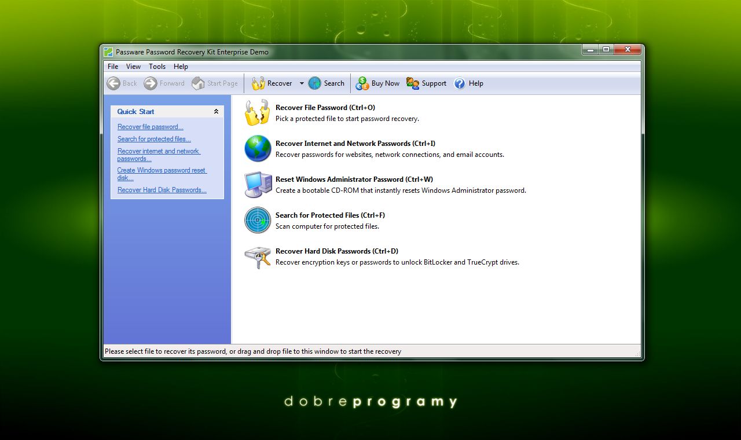The image size is (741, 440).
Task: Click the Recover File Password padlock icon
Action: point(258,113)
